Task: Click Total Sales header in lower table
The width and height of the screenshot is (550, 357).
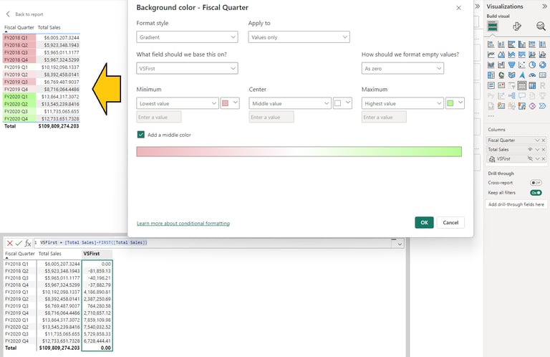Action: click(x=50, y=254)
